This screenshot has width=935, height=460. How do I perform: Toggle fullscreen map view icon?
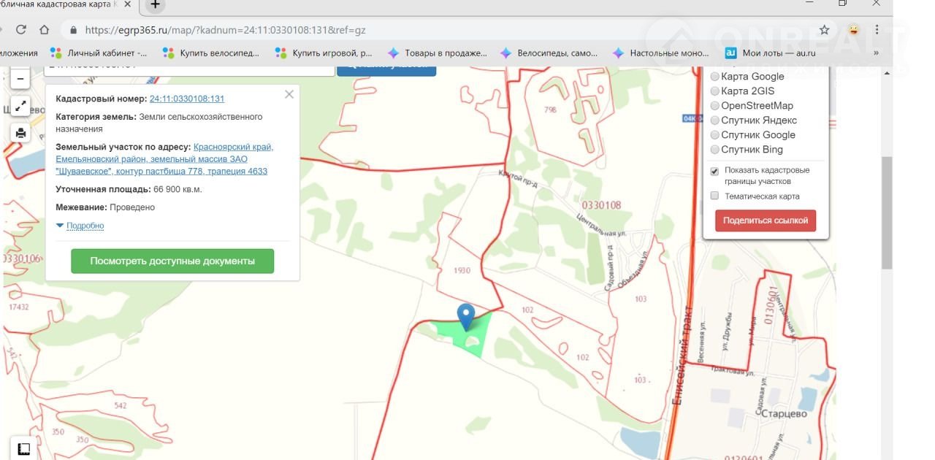tap(20, 106)
